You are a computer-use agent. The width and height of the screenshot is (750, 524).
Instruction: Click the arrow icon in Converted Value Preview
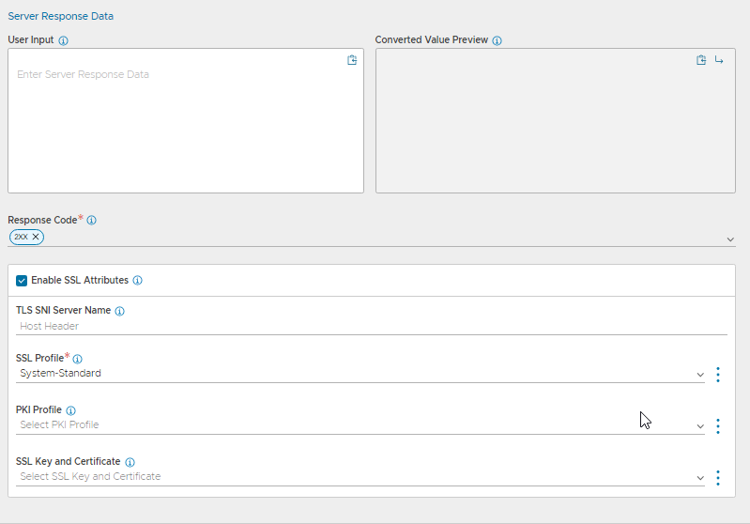(x=719, y=60)
